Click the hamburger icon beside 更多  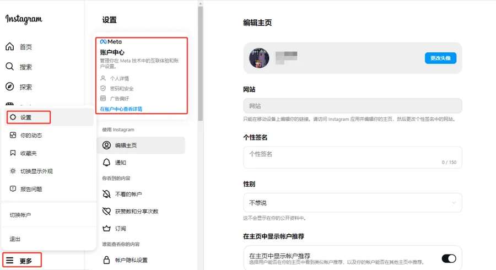(10, 261)
